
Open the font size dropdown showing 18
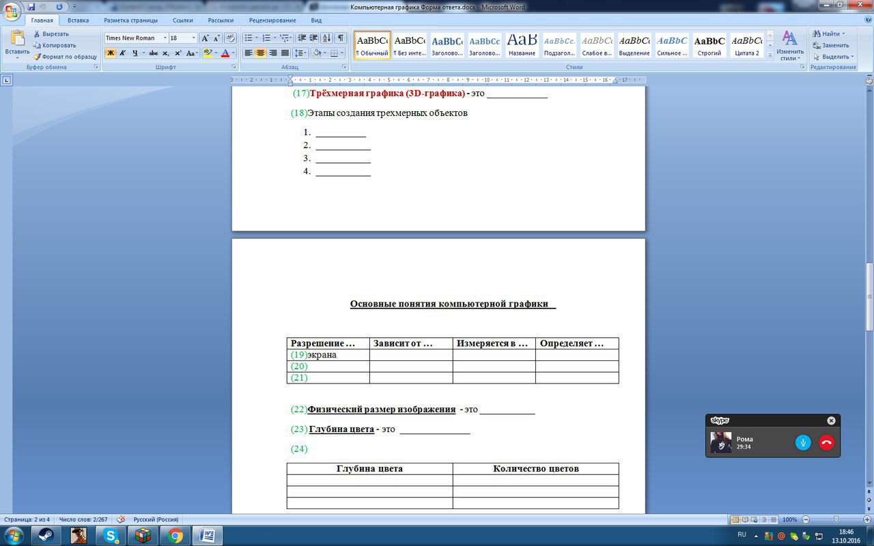194,38
